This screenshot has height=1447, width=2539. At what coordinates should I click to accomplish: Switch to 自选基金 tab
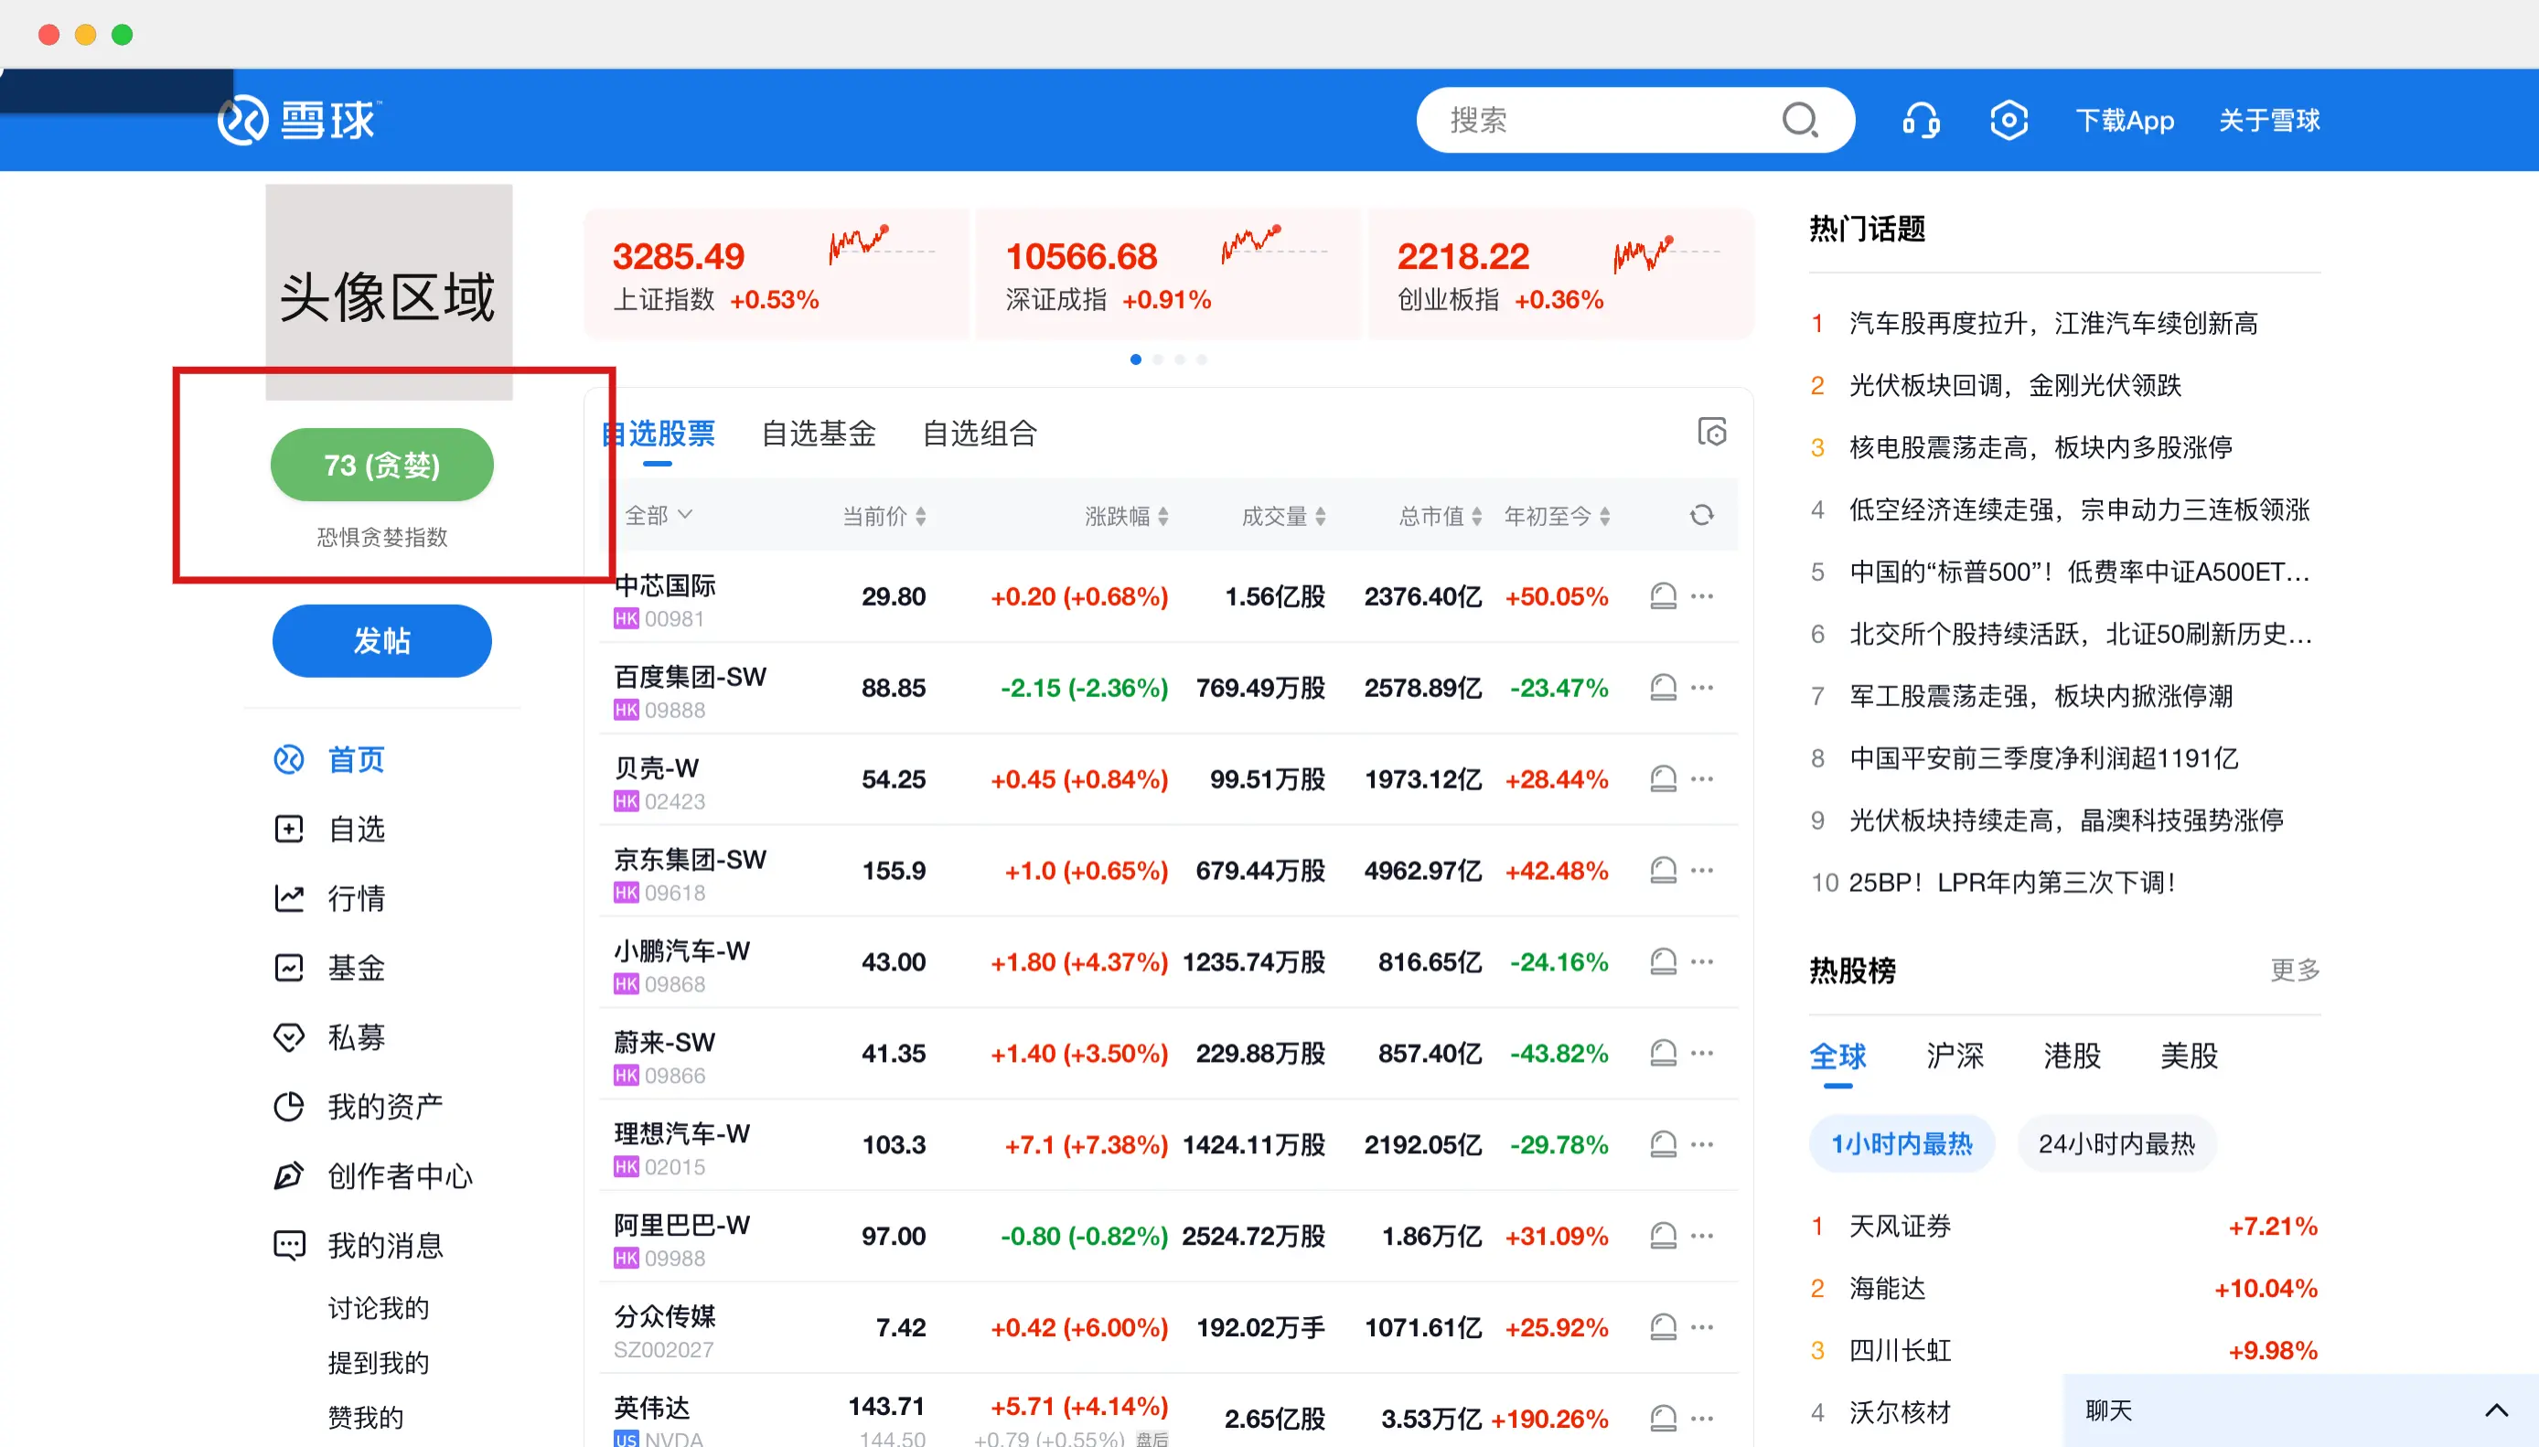[819, 434]
